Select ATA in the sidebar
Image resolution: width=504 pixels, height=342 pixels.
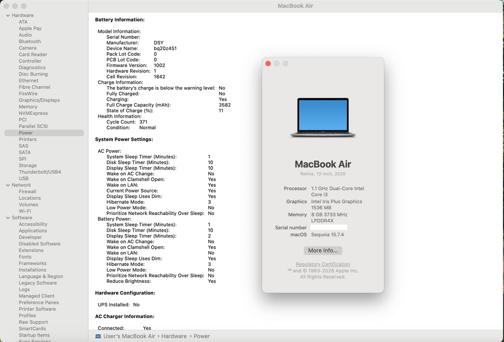coord(23,22)
